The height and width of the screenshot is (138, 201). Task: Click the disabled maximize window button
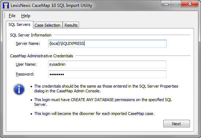[176, 4]
